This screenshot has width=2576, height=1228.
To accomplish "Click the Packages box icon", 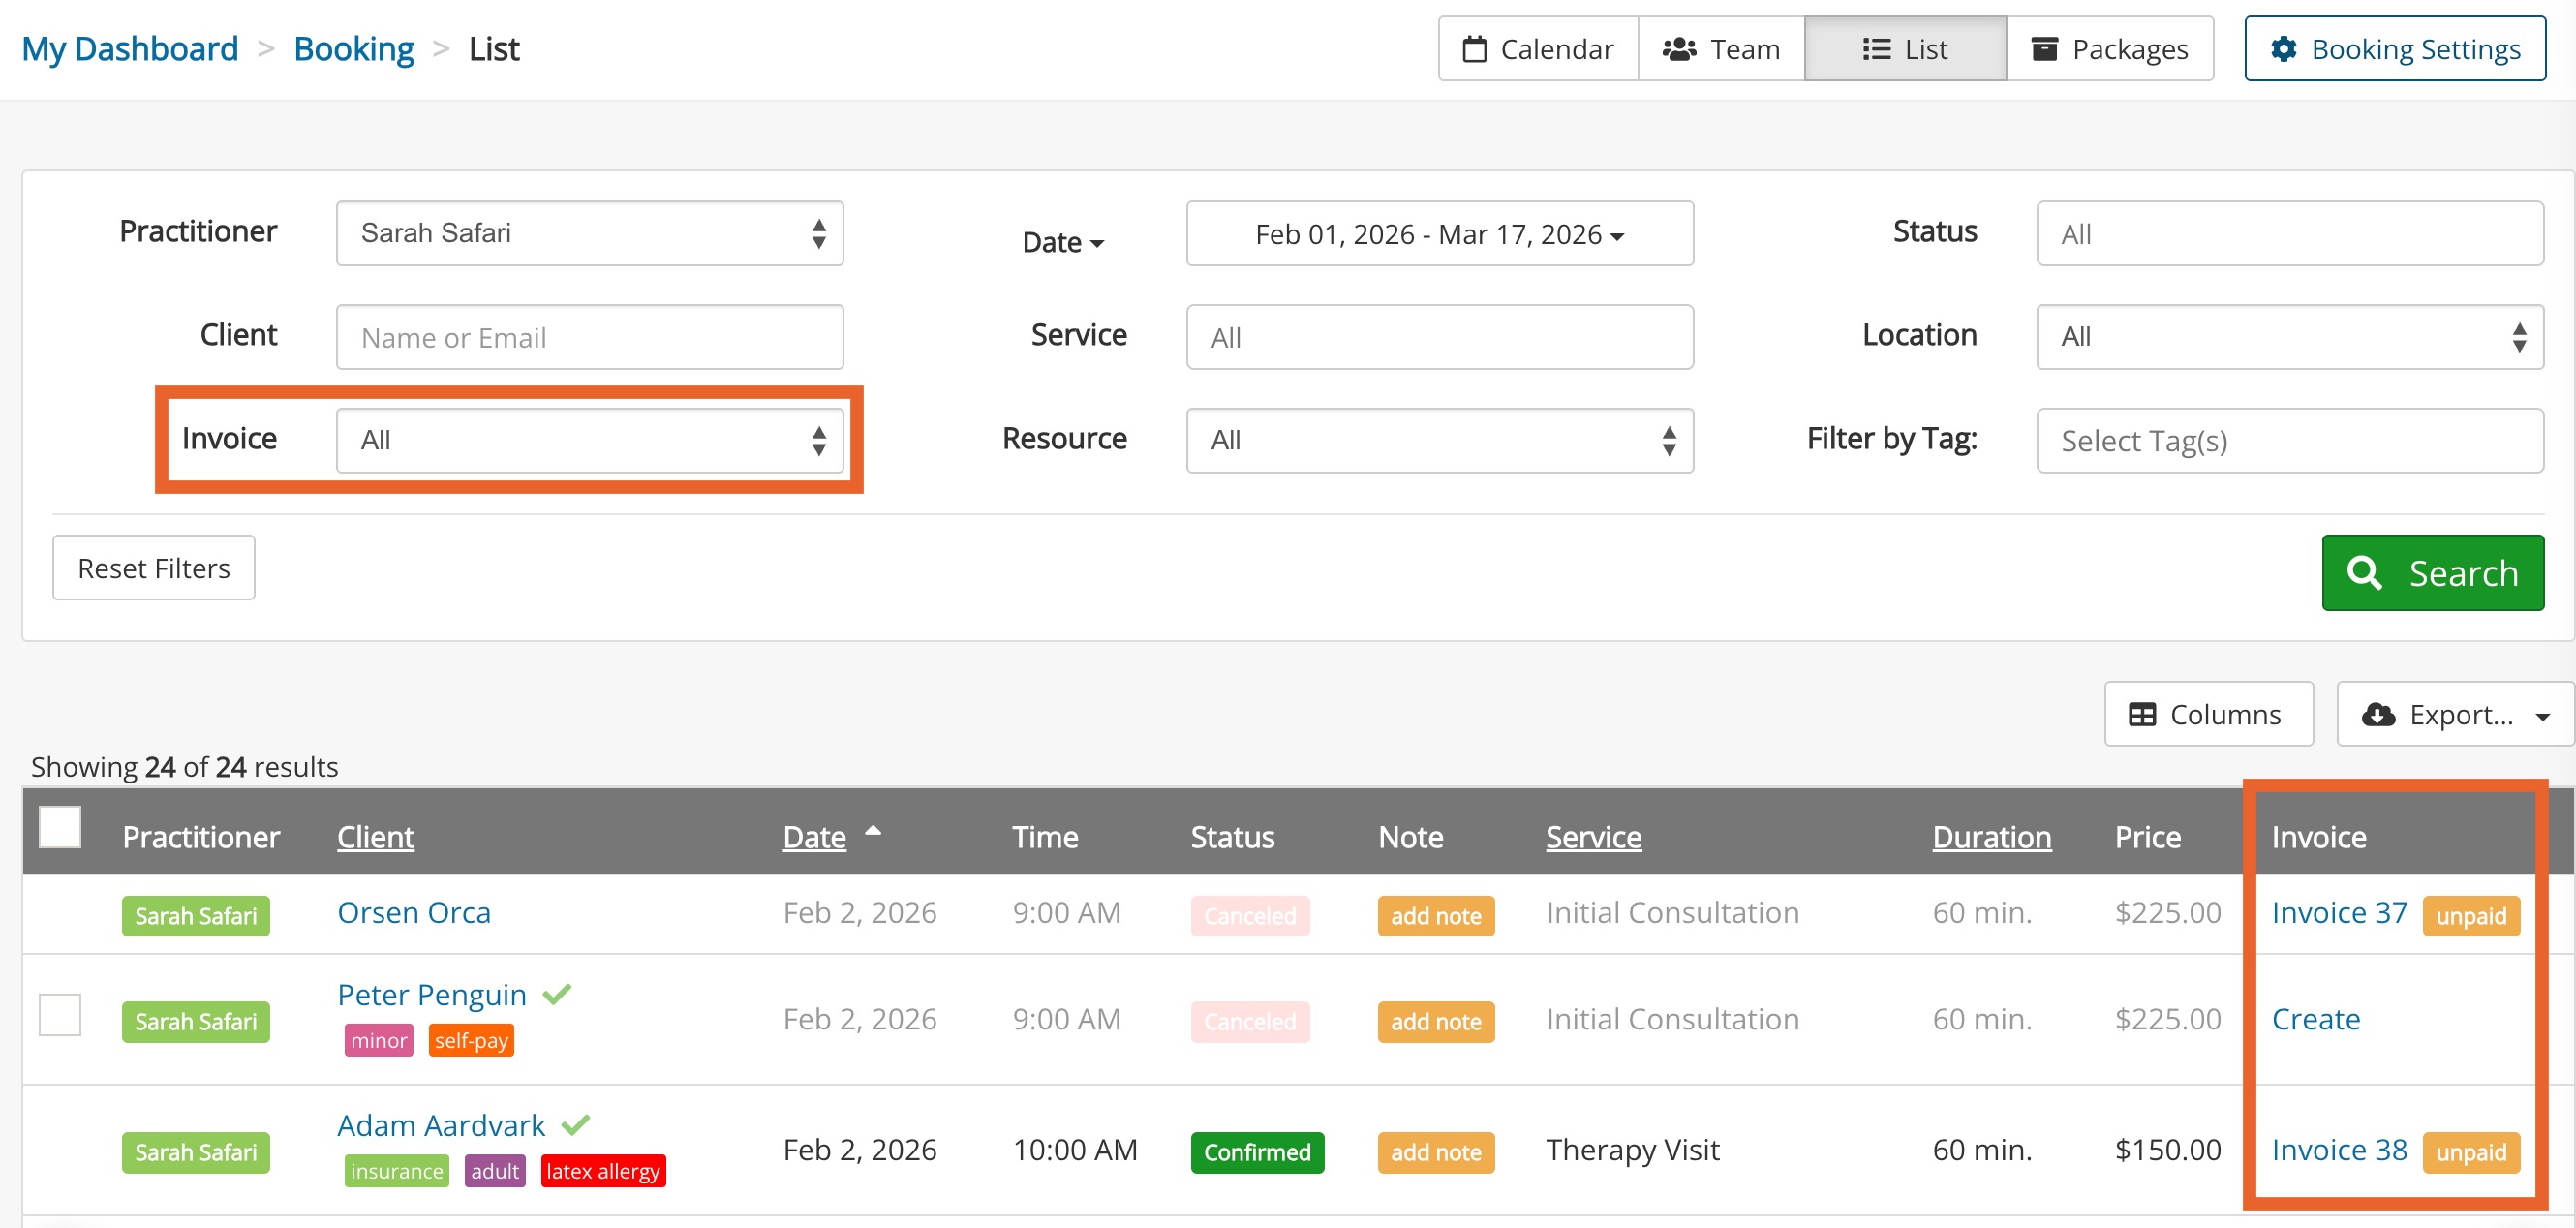I will click(x=2044, y=49).
